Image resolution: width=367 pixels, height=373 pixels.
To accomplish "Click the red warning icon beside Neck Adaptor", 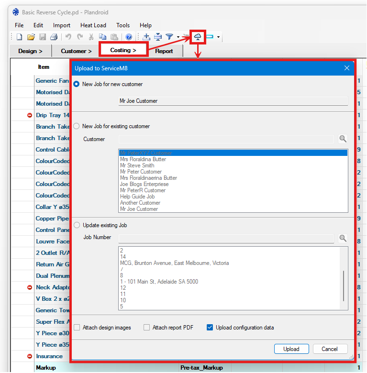I will (x=30, y=287).
